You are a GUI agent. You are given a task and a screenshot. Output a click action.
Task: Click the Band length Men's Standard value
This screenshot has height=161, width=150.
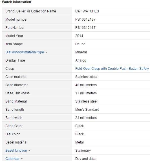tap(87, 110)
